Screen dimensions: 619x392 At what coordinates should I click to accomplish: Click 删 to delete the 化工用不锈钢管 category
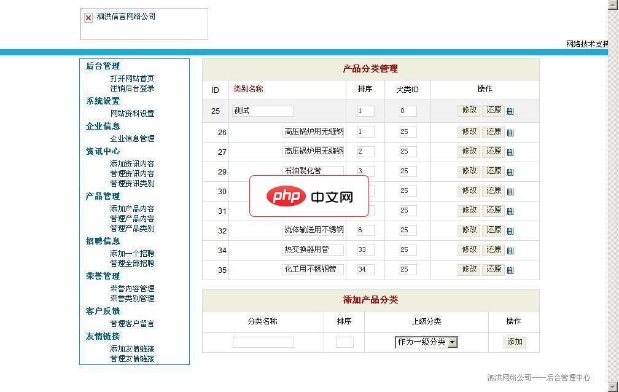pyautogui.click(x=510, y=270)
